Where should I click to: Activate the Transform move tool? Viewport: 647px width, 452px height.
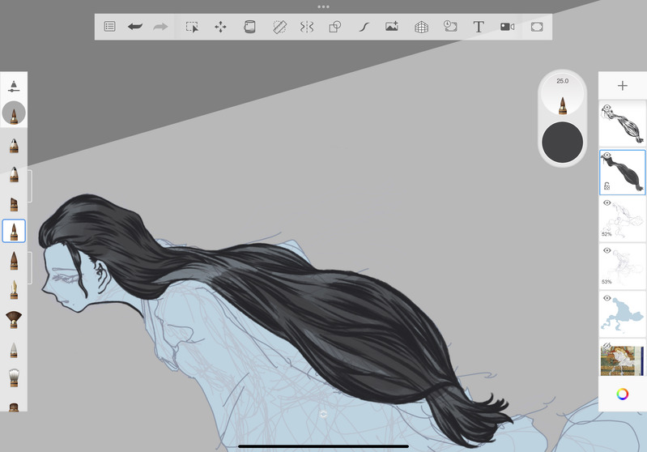tap(220, 28)
